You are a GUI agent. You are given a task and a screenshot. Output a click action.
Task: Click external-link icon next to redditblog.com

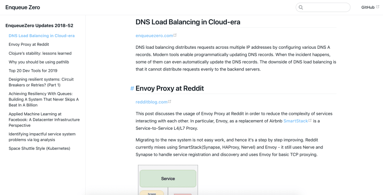[169, 101]
